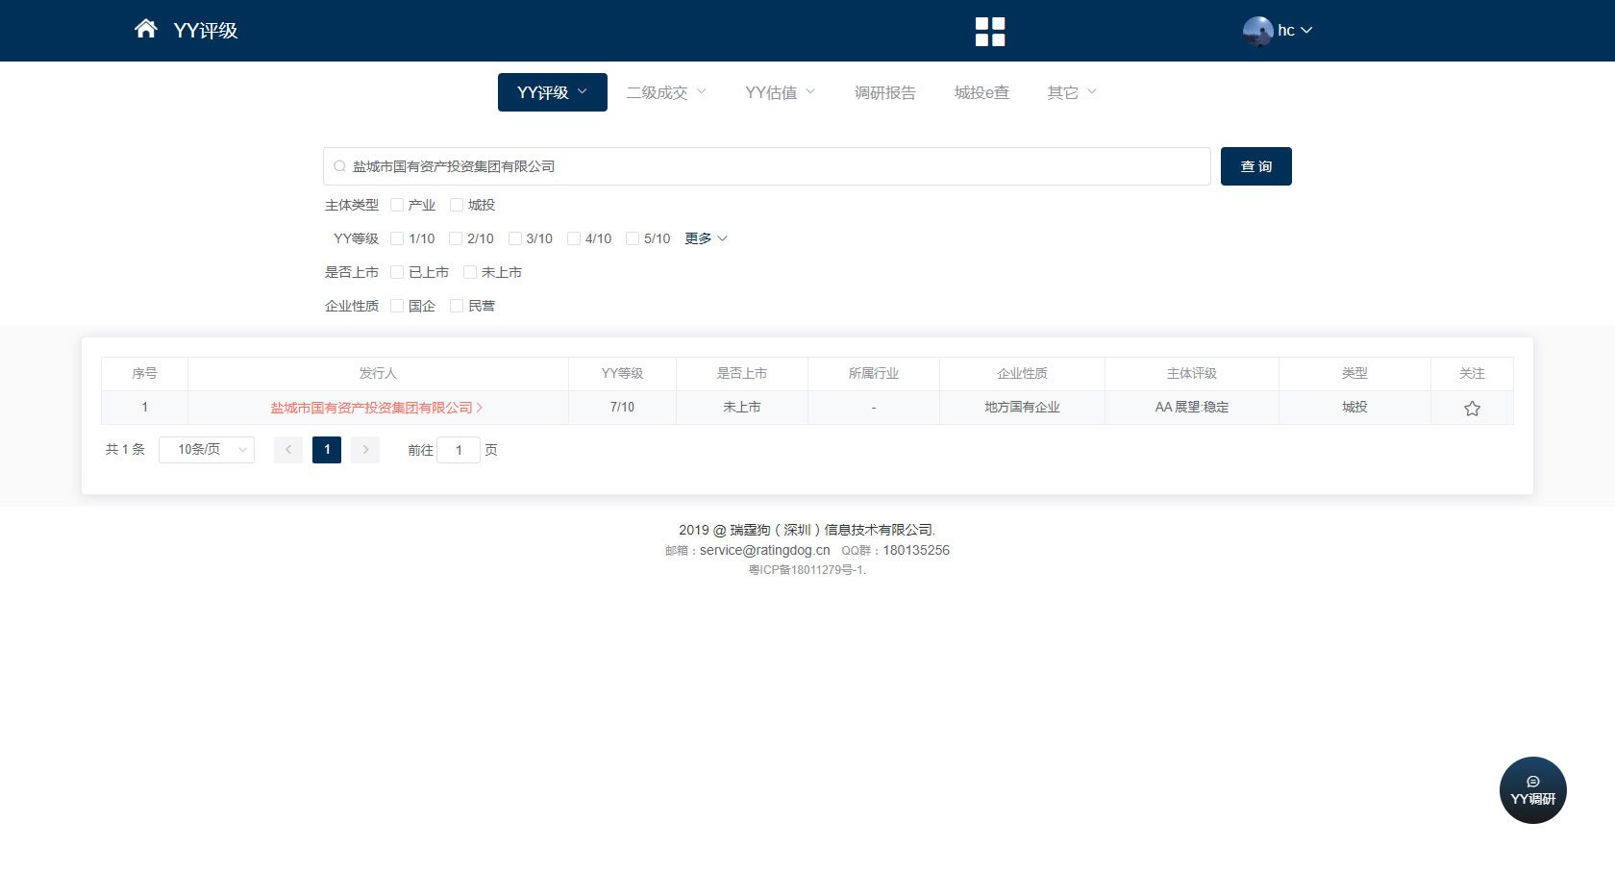Click the 共 1 条 total count text

[125, 449]
